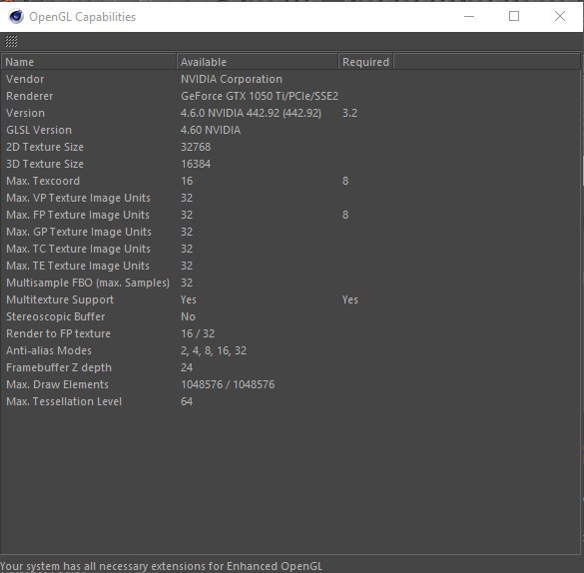Maximize the OpenGL Capabilities window
This screenshot has width=584, height=573.
point(514,16)
